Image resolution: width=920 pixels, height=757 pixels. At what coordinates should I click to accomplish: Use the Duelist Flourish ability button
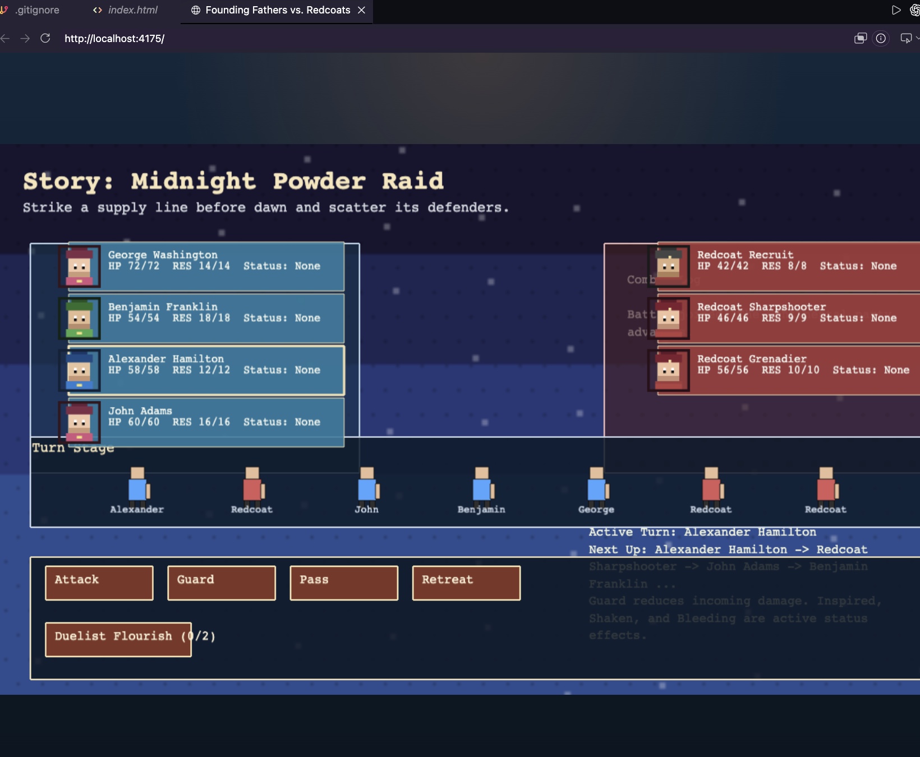(118, 639)
